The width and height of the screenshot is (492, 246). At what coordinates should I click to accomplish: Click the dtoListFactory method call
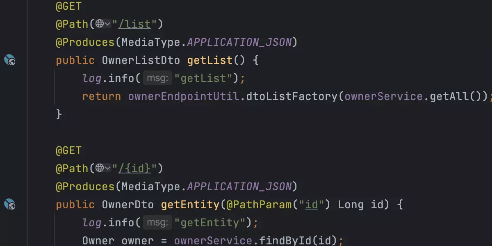click(292, 96)
